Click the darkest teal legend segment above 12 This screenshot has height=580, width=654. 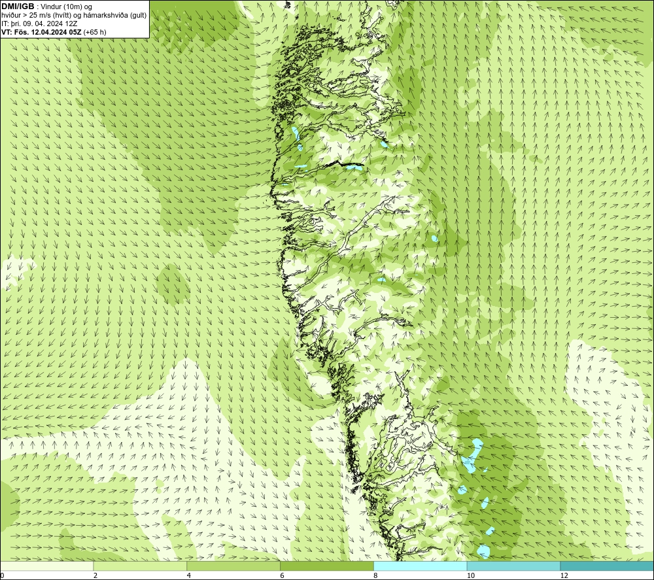pos(608,566)
